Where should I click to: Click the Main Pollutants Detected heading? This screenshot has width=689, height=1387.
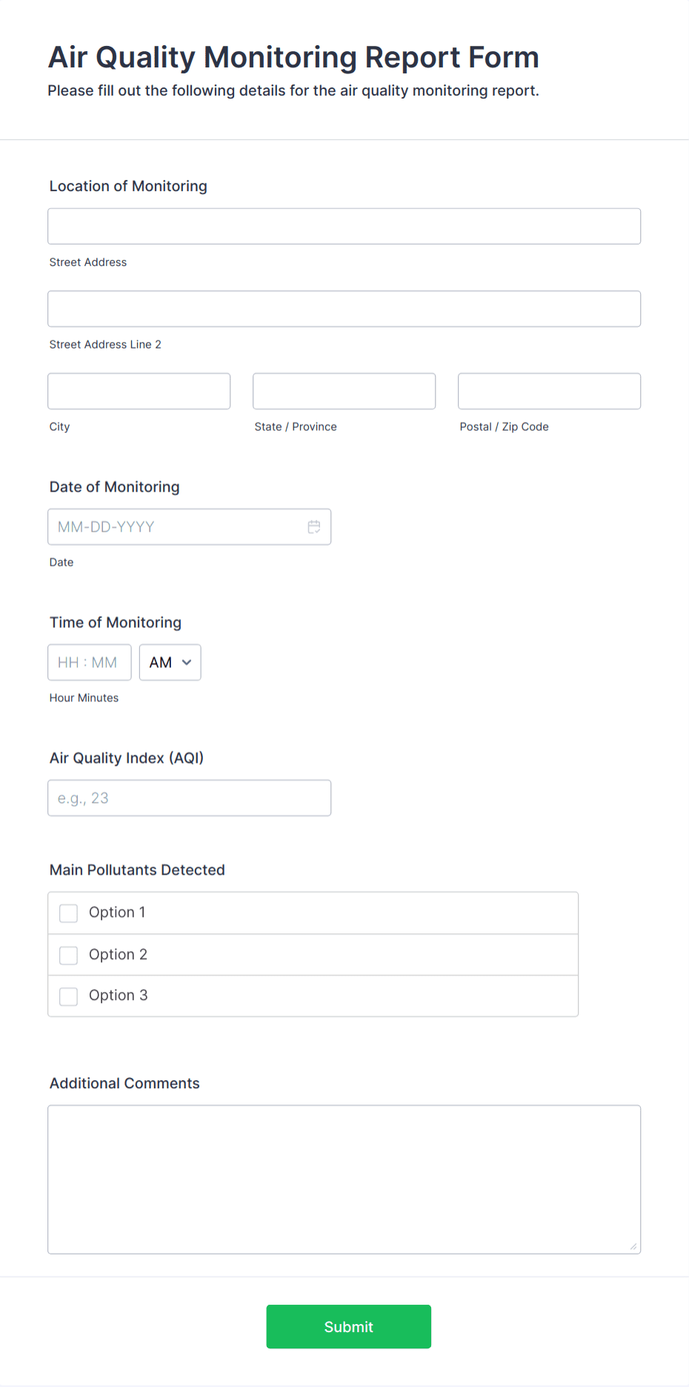137,870
